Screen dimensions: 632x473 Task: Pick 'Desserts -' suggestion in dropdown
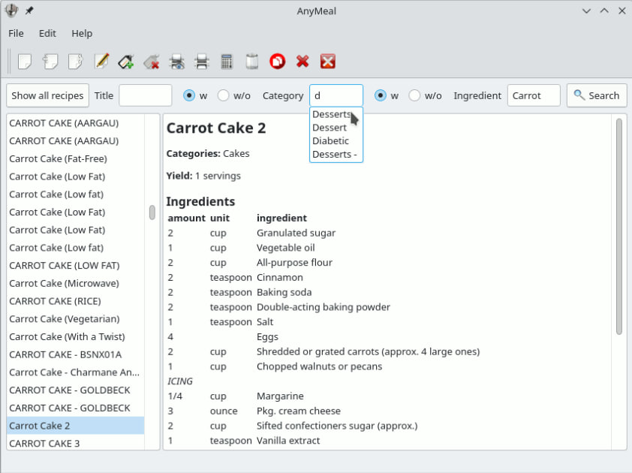(x=336, y=154)
